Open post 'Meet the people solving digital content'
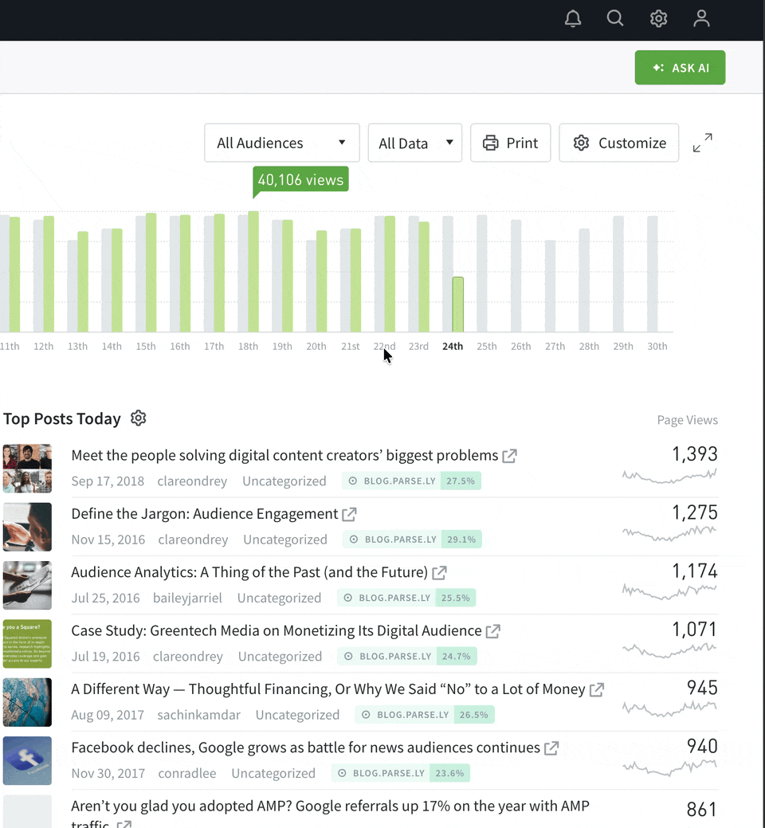The height and width of the screenshot is (828, 765). pyautogui.click(x=284, y=456)
